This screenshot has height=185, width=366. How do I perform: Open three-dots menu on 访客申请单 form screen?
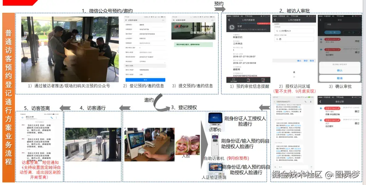164,20
